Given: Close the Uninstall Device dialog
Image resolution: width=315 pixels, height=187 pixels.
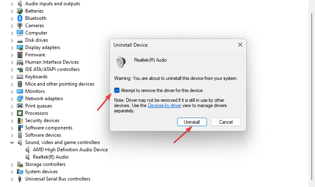Looking at the screenshot, I should point(239,45).
